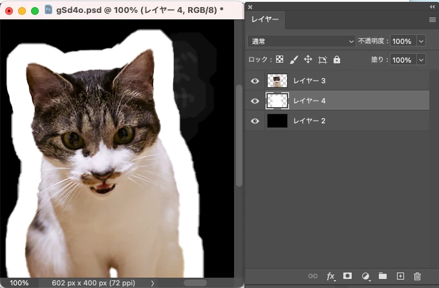Lock position move-arrows icon
The height and width of the screenshot is (288, 439).
pyautogui.click(x=308, y=59)
